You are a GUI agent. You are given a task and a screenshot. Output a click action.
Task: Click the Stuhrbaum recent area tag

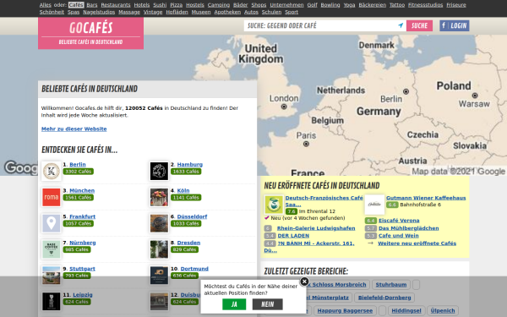(391, 285)
